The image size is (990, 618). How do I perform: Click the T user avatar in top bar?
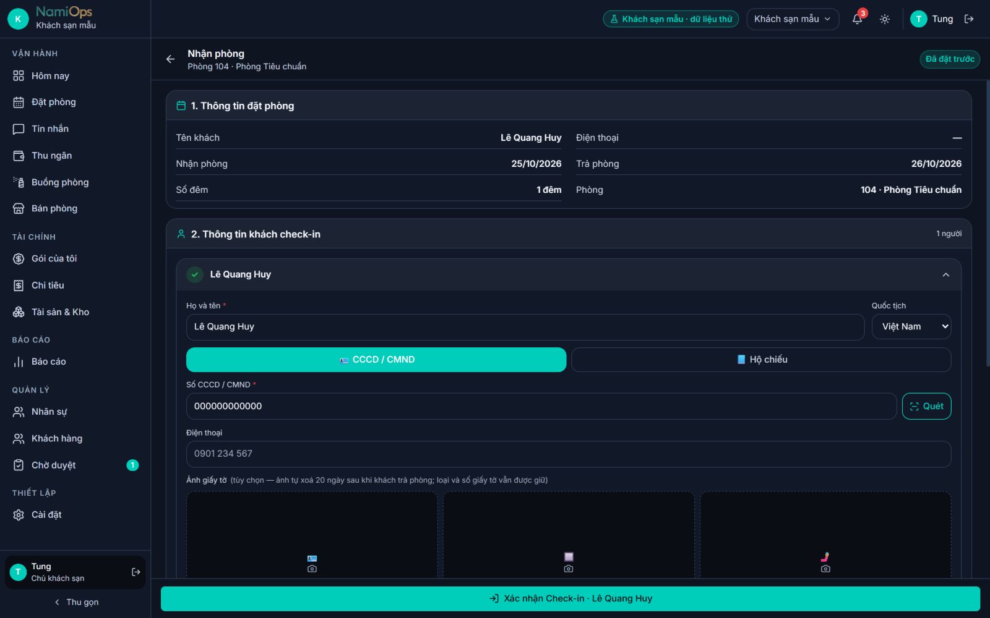tap(919, 19)
